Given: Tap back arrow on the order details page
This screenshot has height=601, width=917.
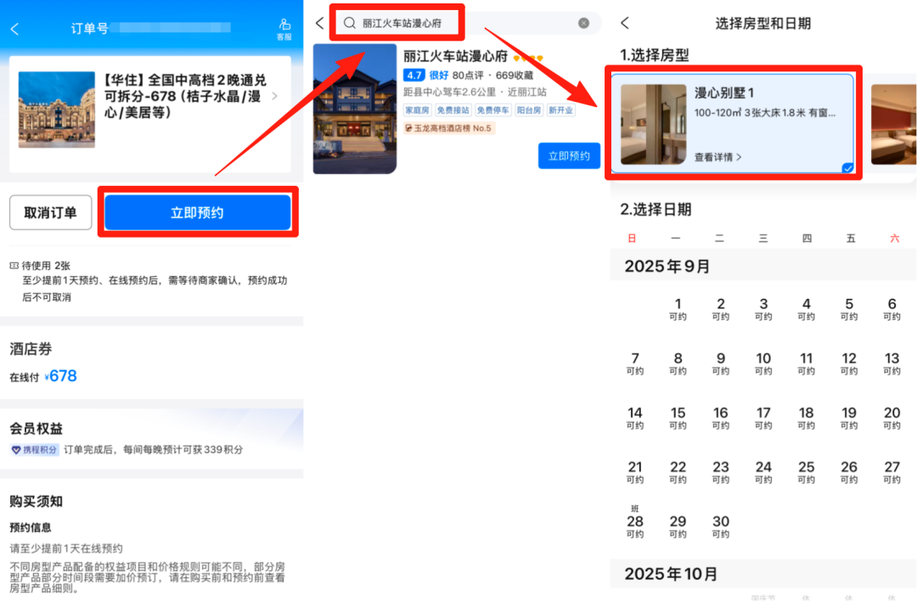Looking at the screenshot, I should click(15, 26).
